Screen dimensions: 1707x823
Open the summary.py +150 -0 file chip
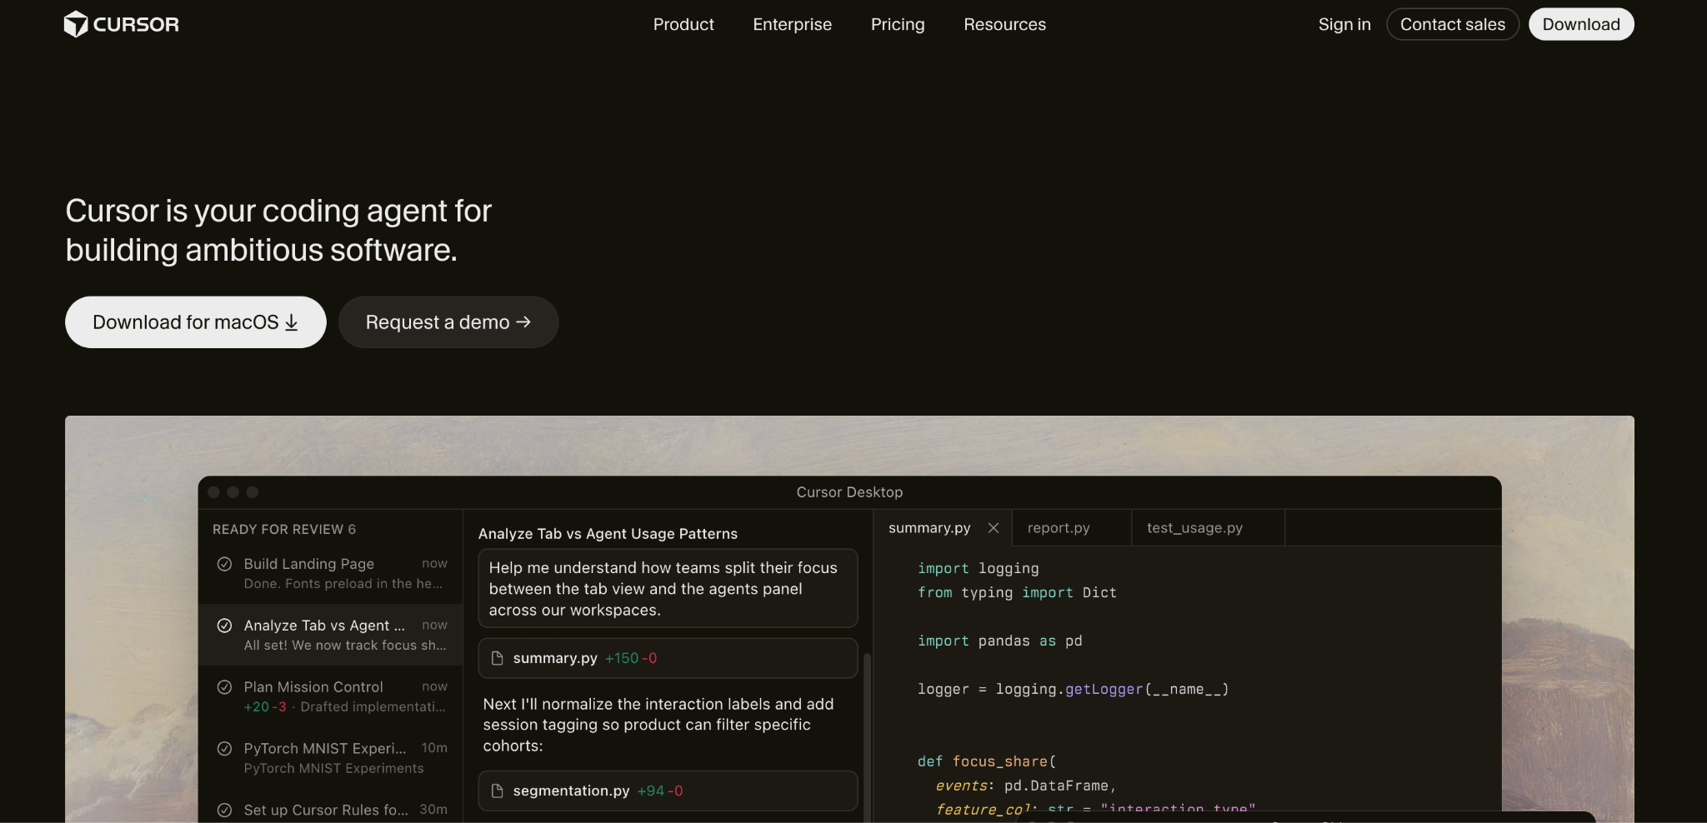point(668,658)
